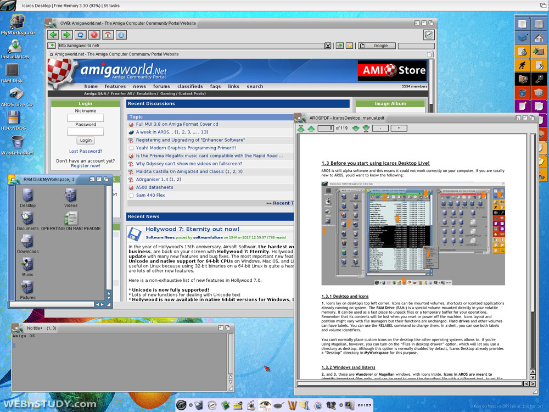Click the binoculars icon in the dock

tap(331, 405)
